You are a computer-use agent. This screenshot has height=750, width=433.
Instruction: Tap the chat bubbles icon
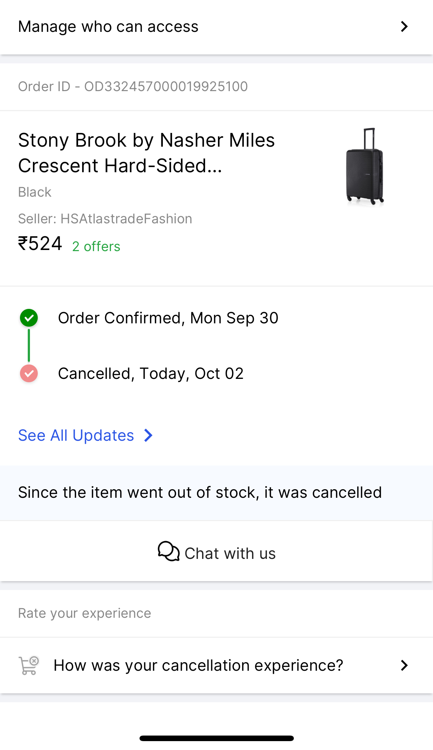pyautogui.click(x=168, y=551)
